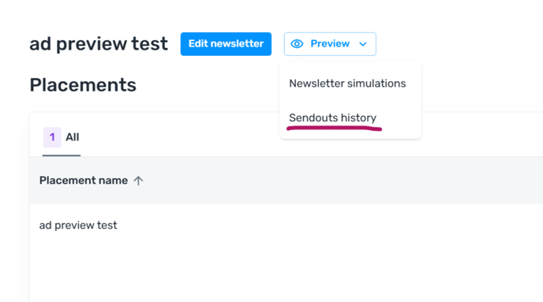The width and height of the screenshot is (543, 302).
Task: Click the small pointer tip above dropdown menu
Action: tap(301, 60)
